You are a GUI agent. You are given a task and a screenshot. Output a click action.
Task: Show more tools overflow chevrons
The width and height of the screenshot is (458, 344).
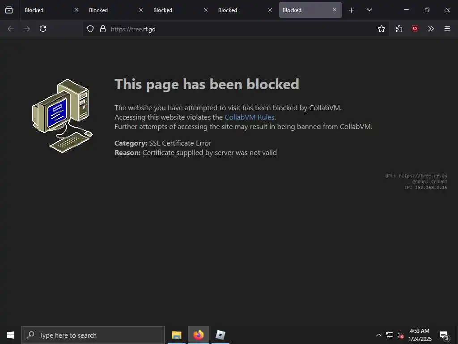pos(431,29)
